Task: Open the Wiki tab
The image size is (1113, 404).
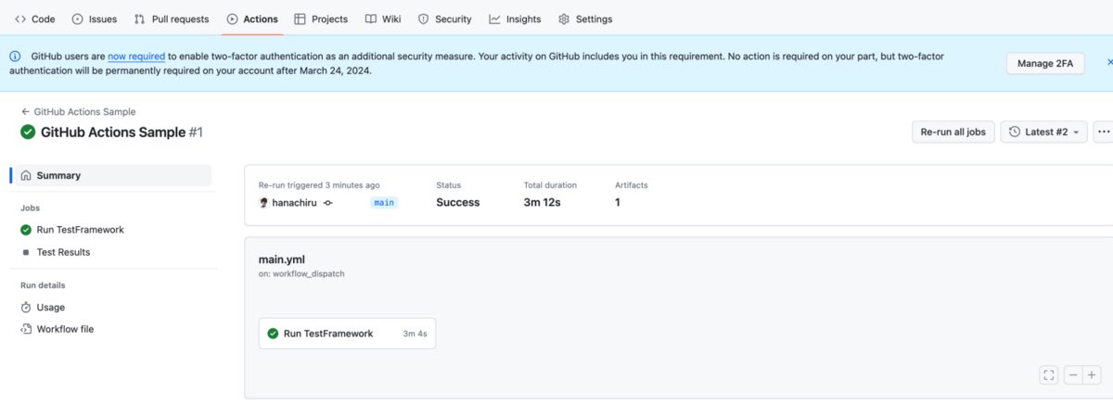Action: [x=383, y=19]
